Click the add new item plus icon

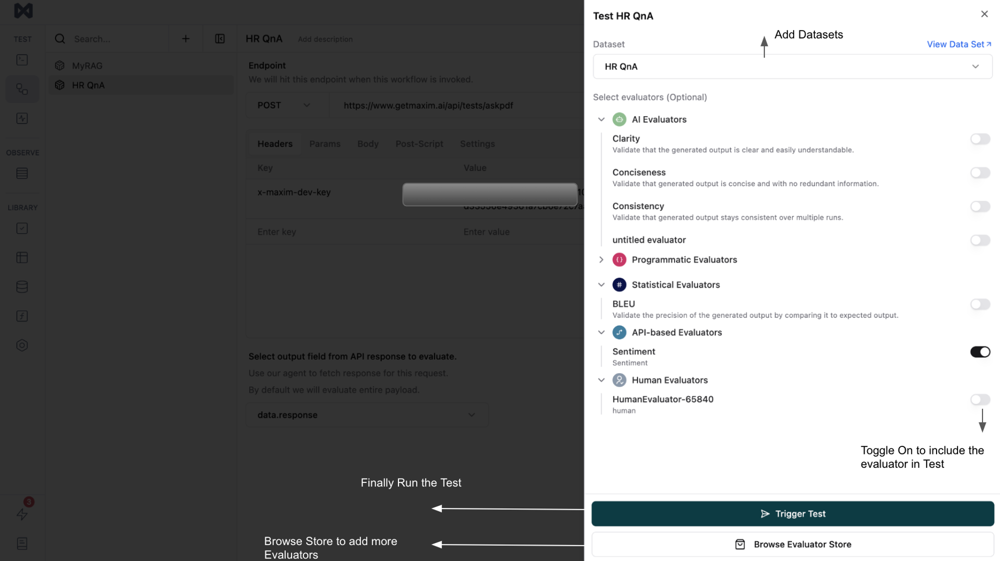[185, 39]
